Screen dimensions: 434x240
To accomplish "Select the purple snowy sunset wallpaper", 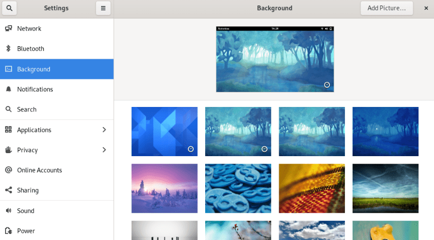I will pos(164,188).
